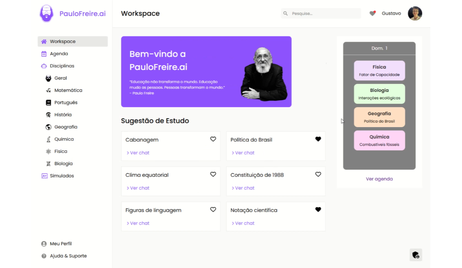
Task: Unfavorite the Política do Brasil card
Action: click(x=318, y=138)
